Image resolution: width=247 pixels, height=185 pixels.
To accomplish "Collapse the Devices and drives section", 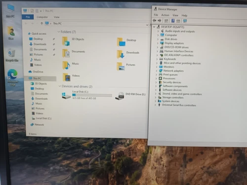I will (60, 86).
